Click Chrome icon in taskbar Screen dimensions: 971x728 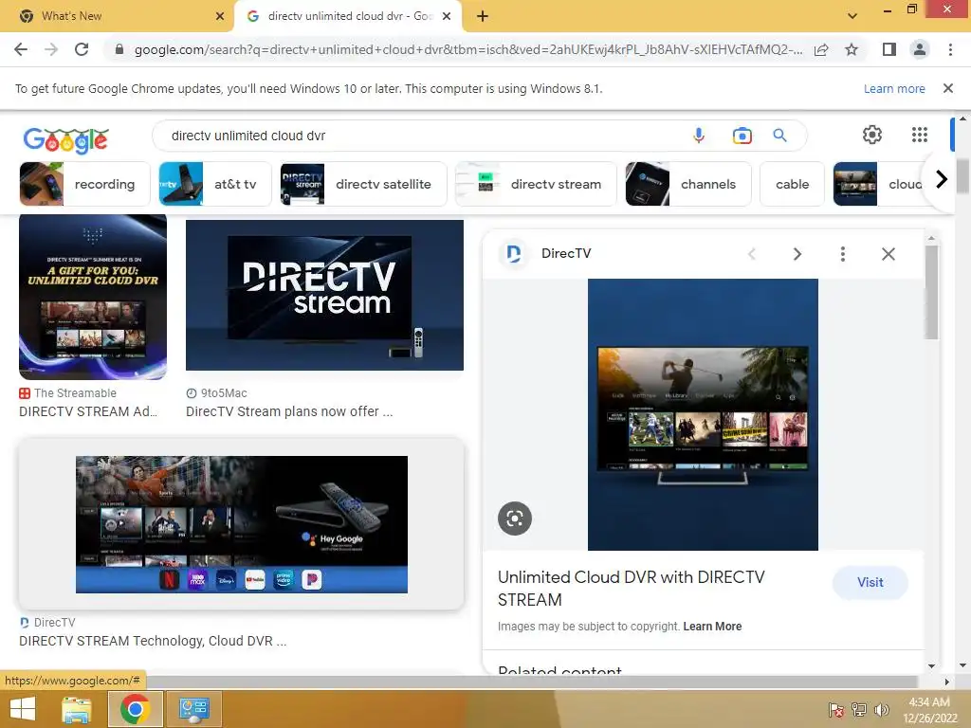(x=136, y=709)
